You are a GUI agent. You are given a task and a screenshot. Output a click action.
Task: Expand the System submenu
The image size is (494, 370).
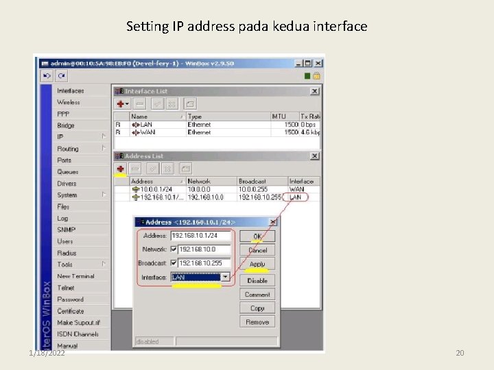click(104, 195)
